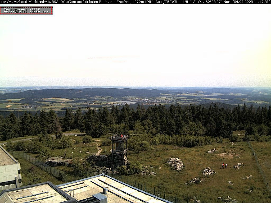Click the timestamp 06.07.2008 11:17:31
Image resolution: width=271 pixels, height=203 pixels.
251,2
